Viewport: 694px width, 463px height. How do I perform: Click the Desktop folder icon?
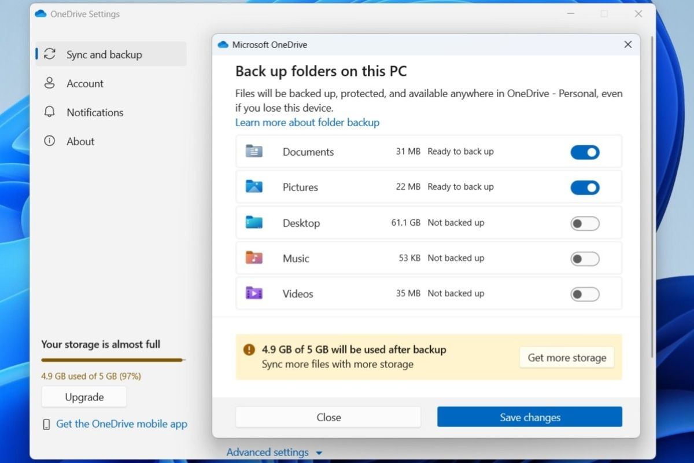pos(254,222)
